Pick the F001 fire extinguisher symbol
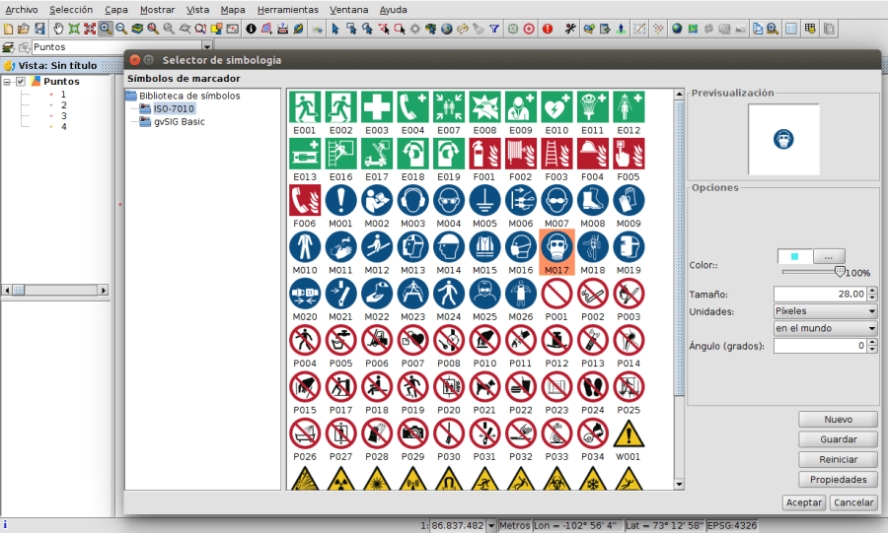The image size is (888, 533). [x=483, y=154]
